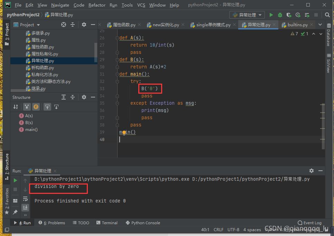
Task: Click the locate-file crosshair in Project panel
Action: (63, 25)
